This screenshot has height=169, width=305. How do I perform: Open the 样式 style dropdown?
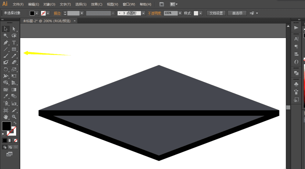[201, 13]
